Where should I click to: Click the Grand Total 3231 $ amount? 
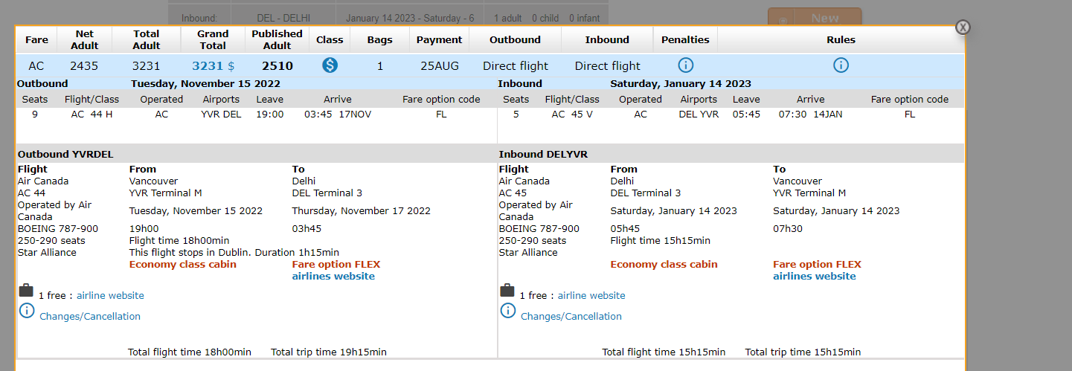[213, 65]
